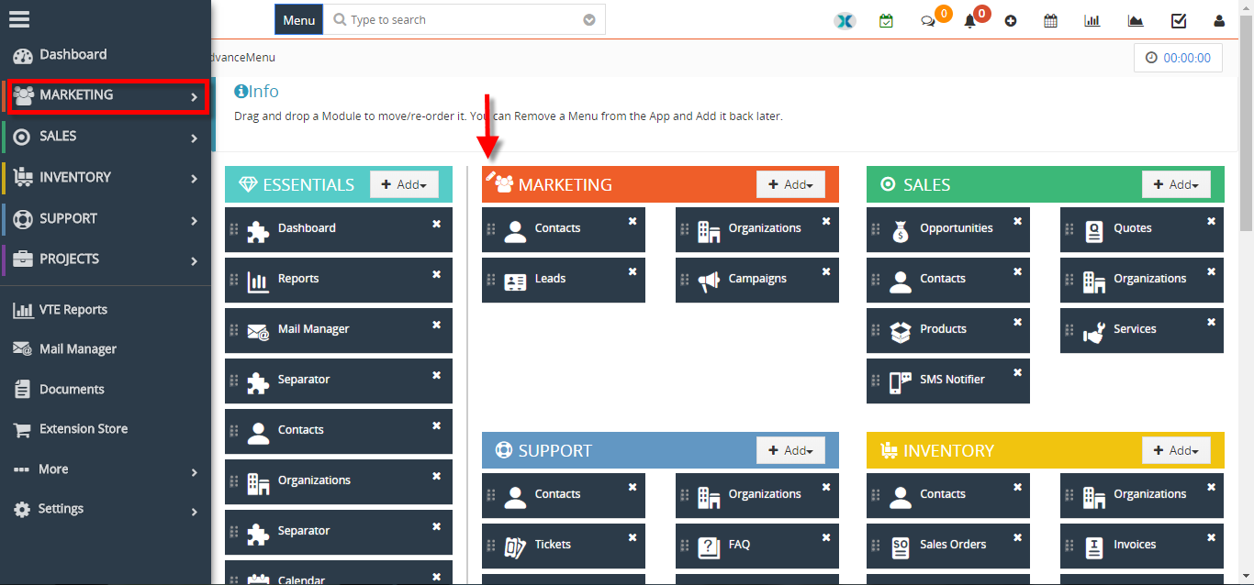
Task: Remove Reports from ESSENTIALS
Action: (437, 272)
